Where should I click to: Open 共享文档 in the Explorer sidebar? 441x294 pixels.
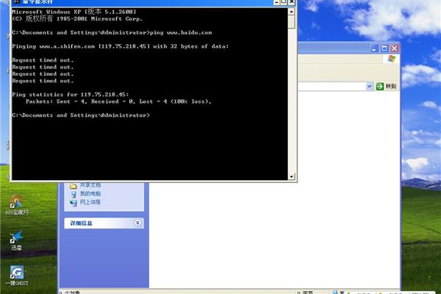click(x=85, y=185)
